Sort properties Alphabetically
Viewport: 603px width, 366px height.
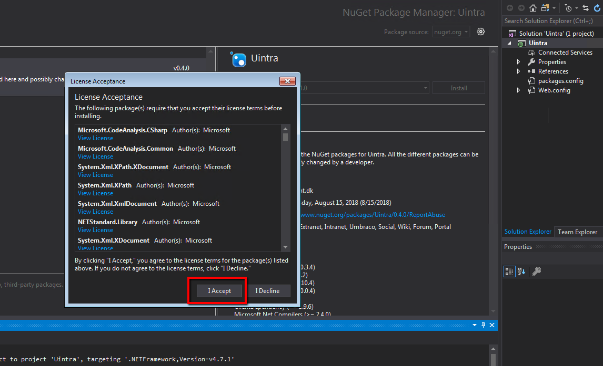point(521,271)
